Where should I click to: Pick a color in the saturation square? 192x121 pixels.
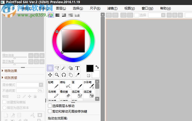click(x=73, y=41)
